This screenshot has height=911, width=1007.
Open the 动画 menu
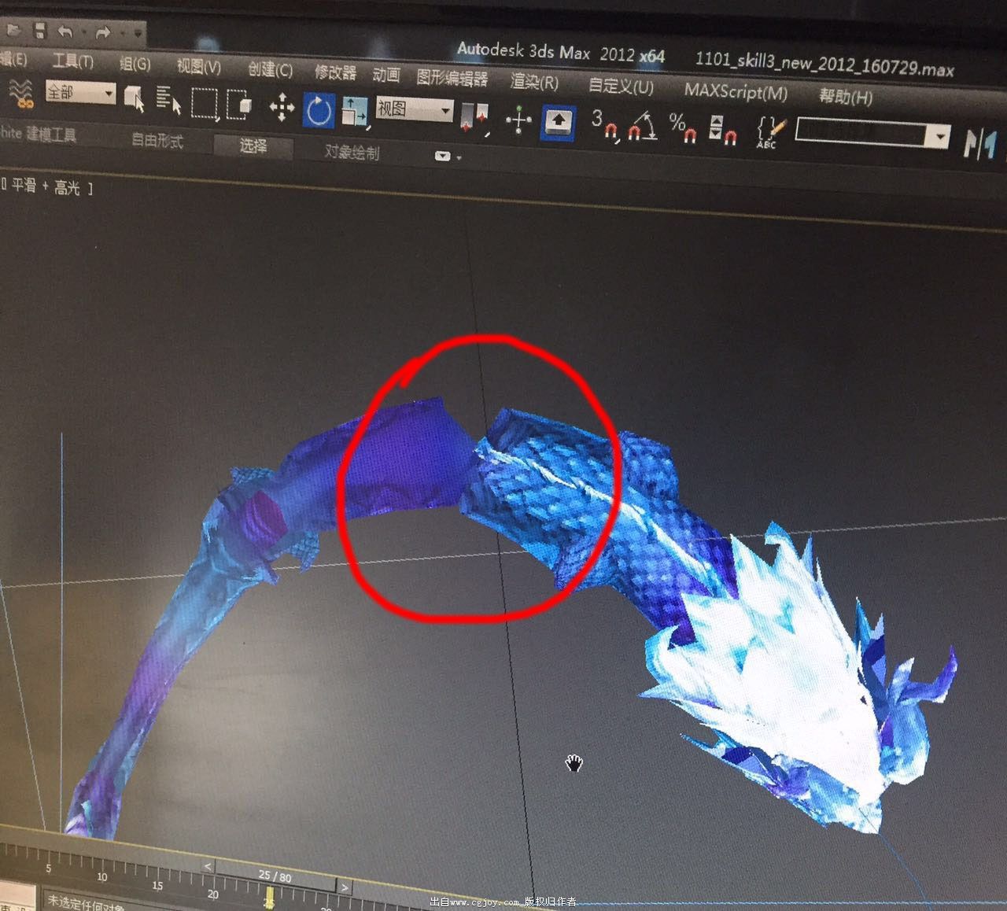coord(385,76)
